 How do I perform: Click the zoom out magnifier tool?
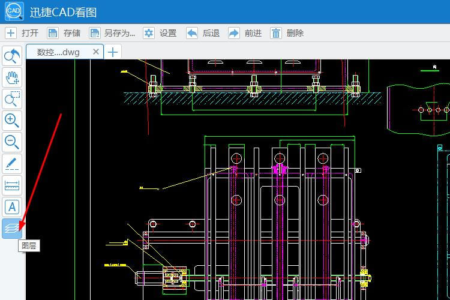click(x=12, y=142)
